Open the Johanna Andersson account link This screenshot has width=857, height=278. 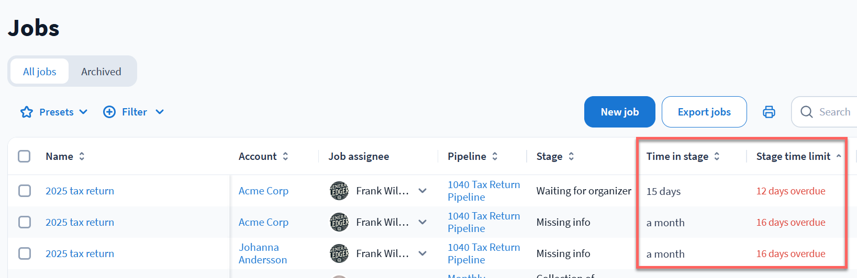[262, 253]
